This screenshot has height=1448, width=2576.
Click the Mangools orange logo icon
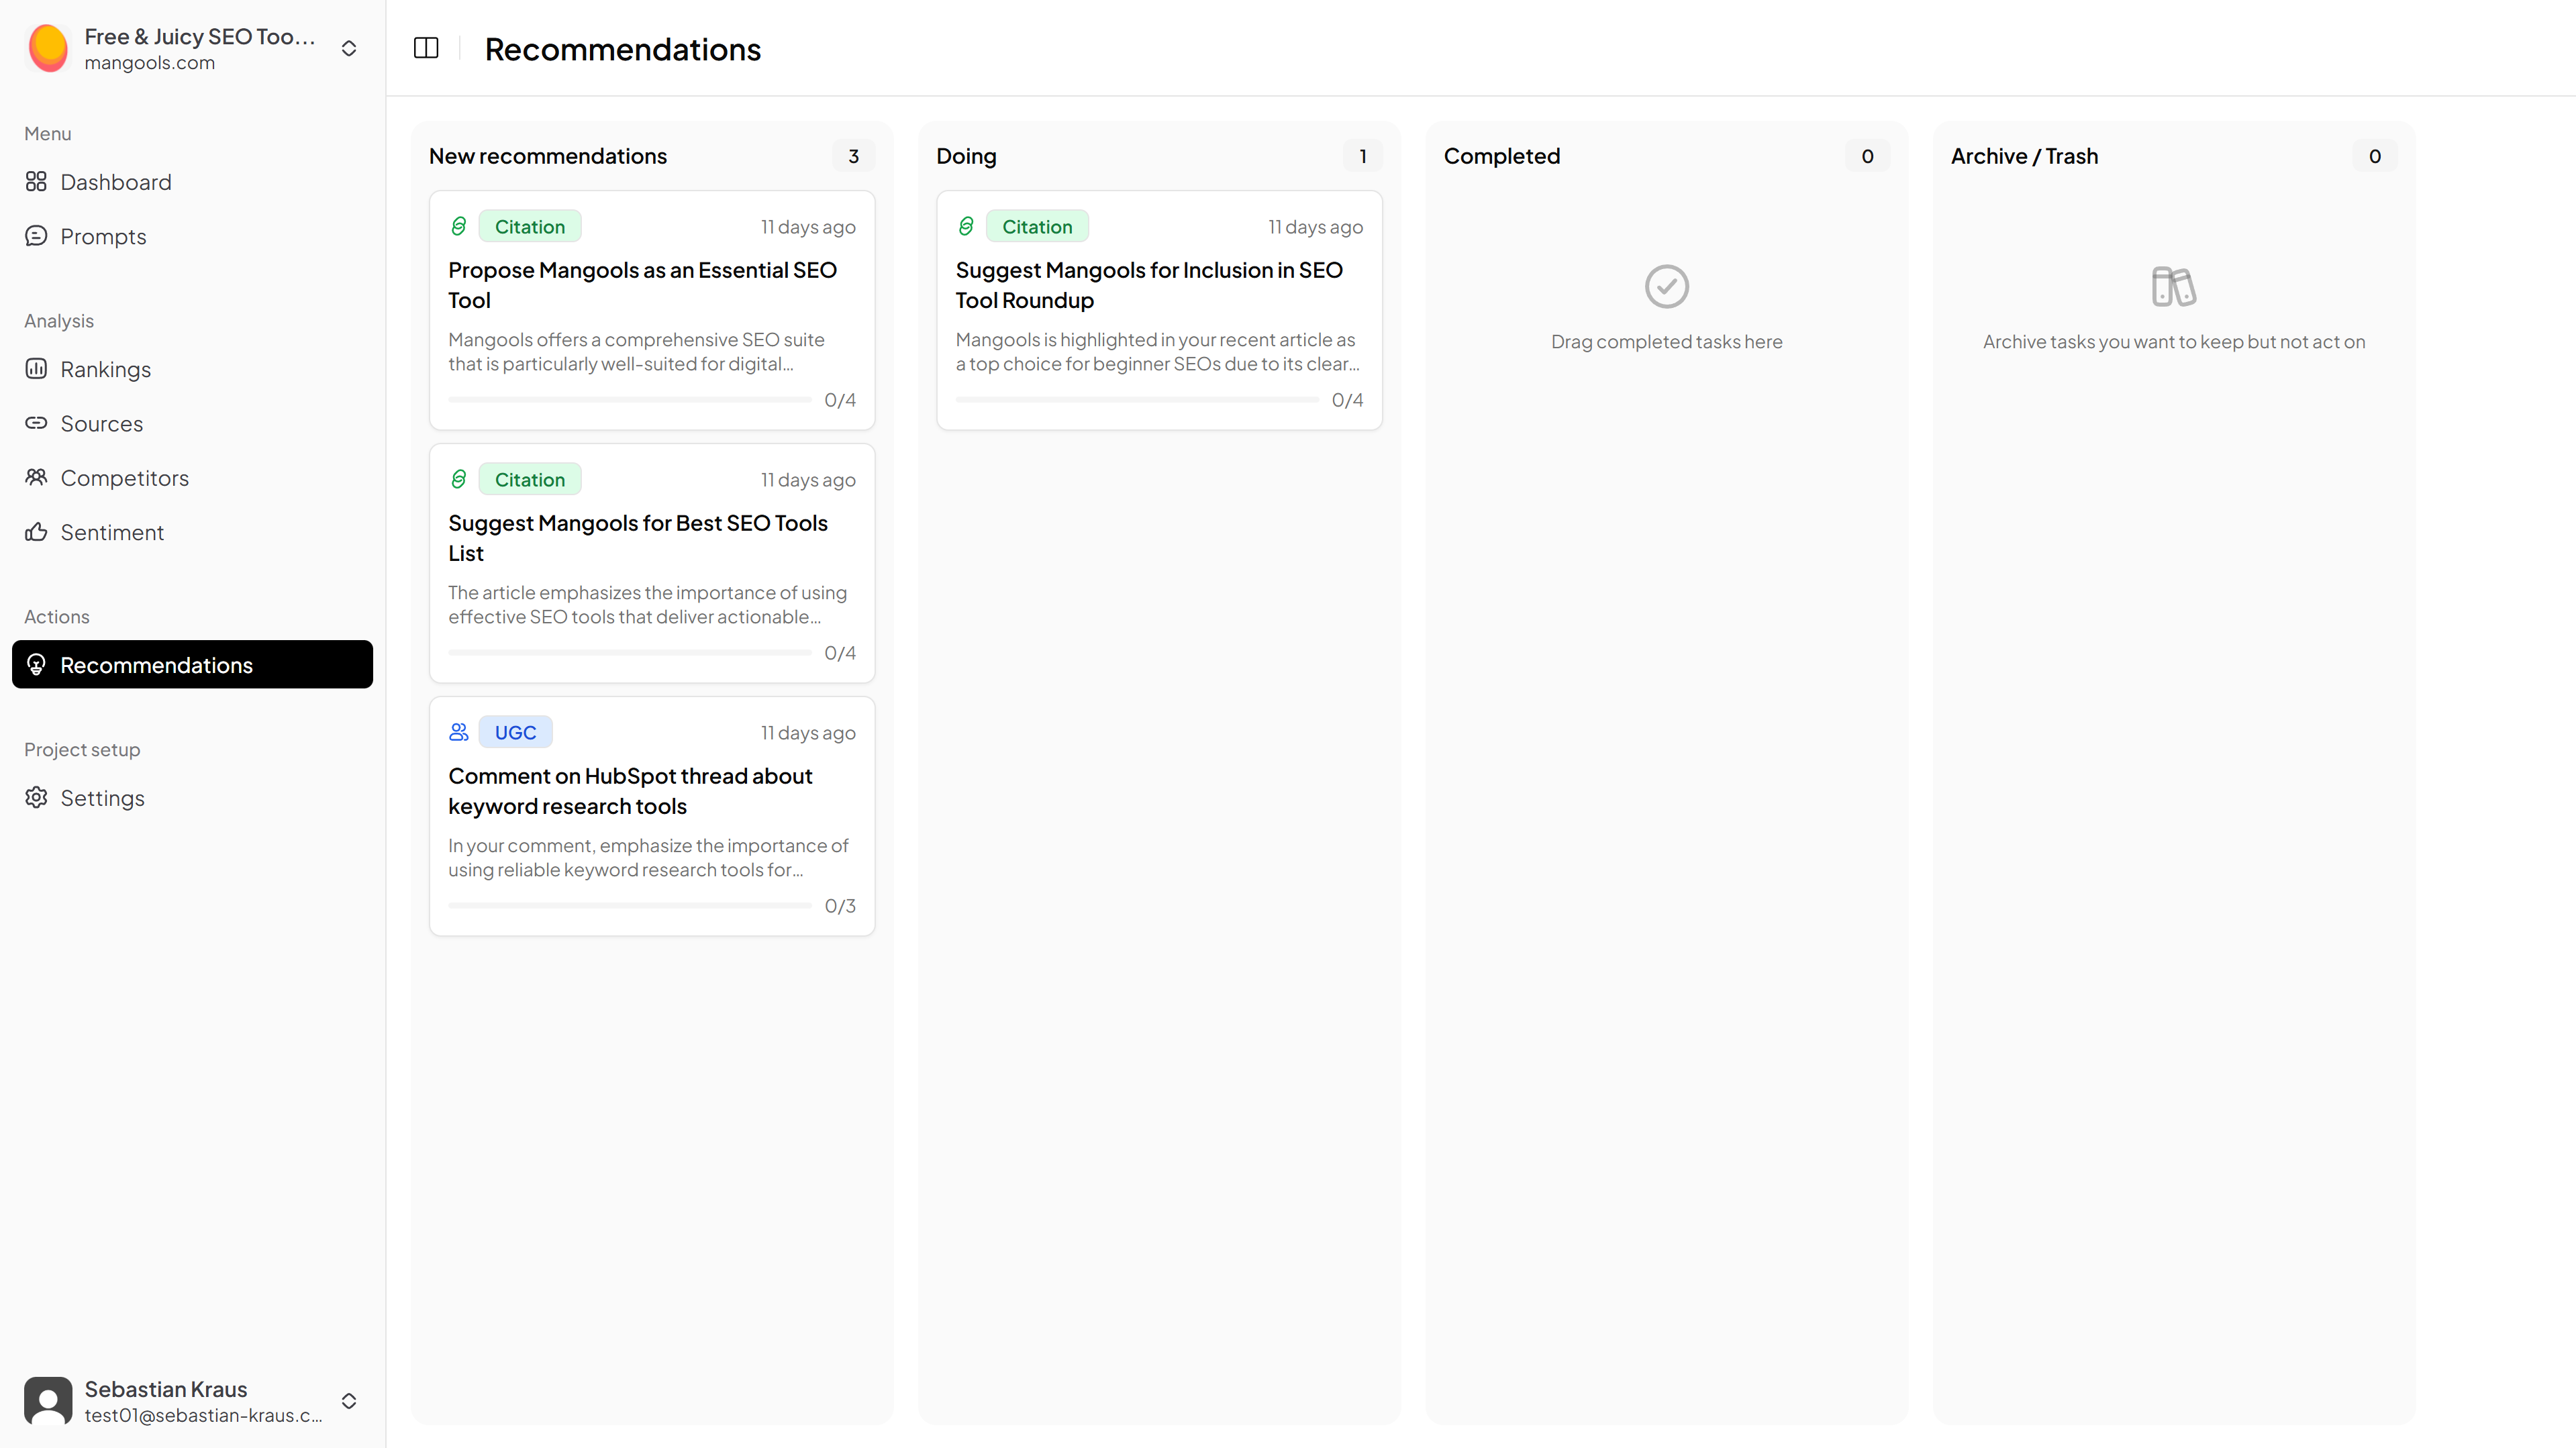[48, 48]
